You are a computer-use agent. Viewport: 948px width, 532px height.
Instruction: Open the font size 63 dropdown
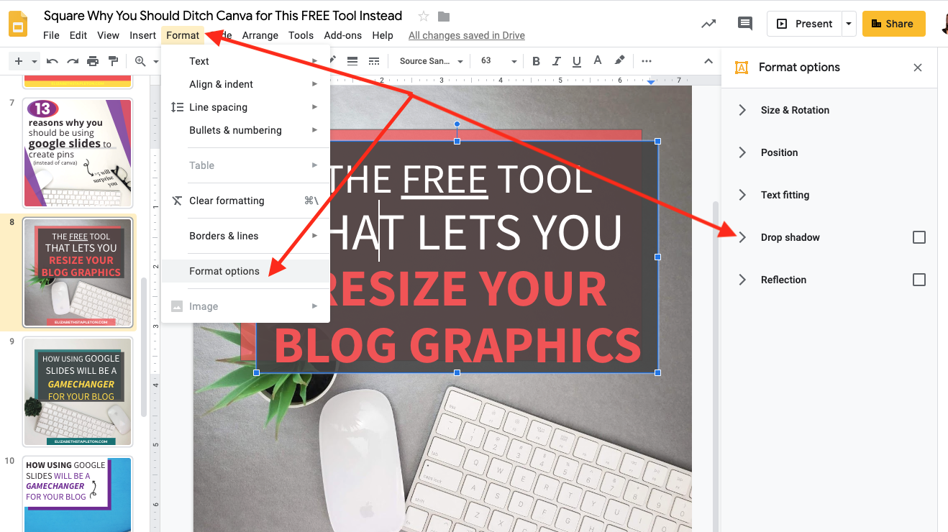pos(498,61)
